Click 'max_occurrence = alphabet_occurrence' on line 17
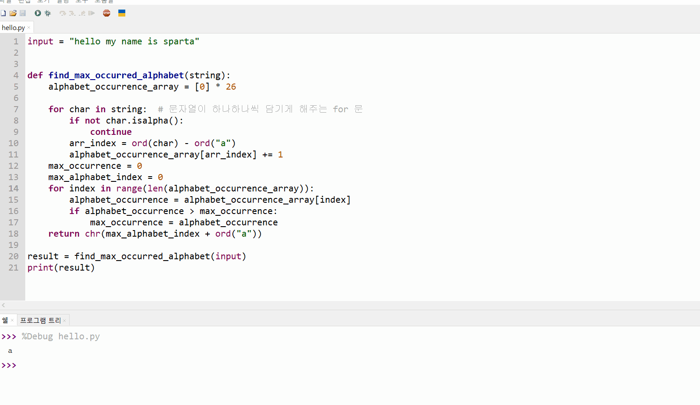This screenshot has width=700, height=405. coord(184,222)
